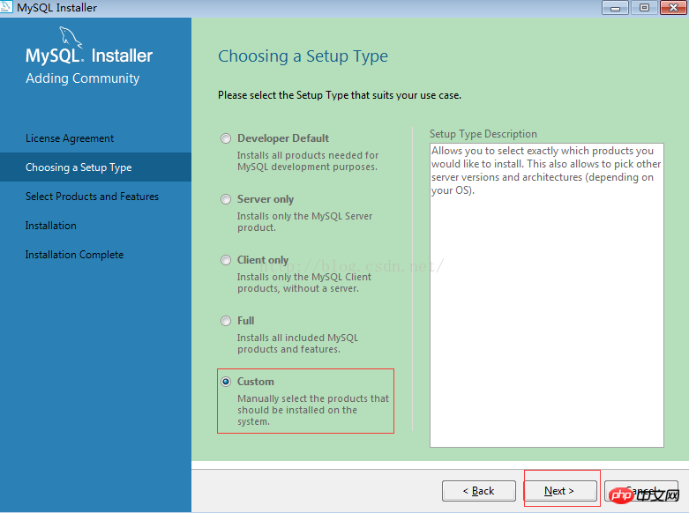Click inside the Setup Type Description box
This screenshot has height=513, width=689.
click(547, 295)
